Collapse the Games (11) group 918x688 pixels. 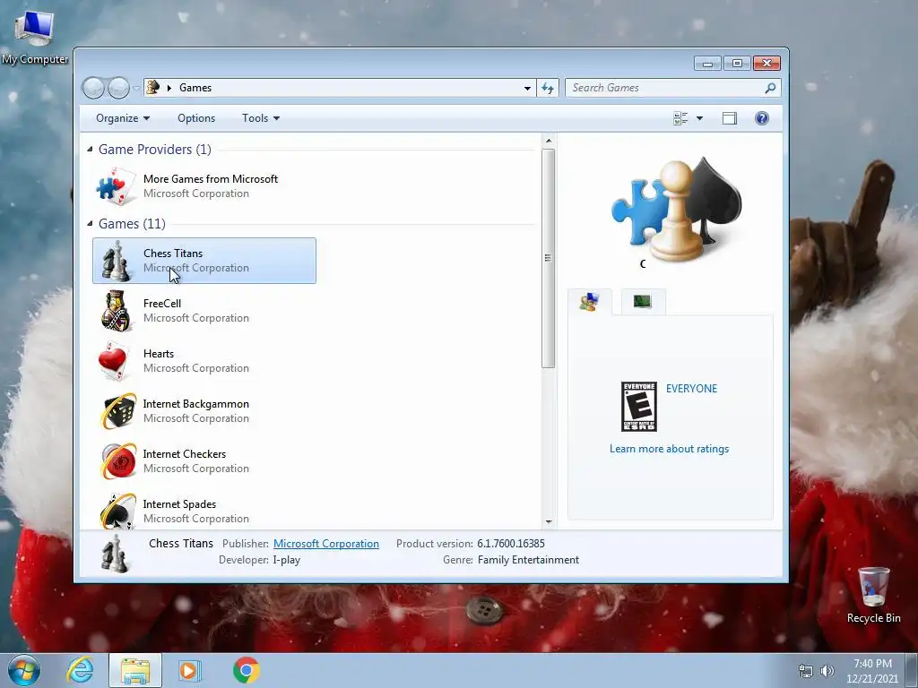tap(90, 223)
